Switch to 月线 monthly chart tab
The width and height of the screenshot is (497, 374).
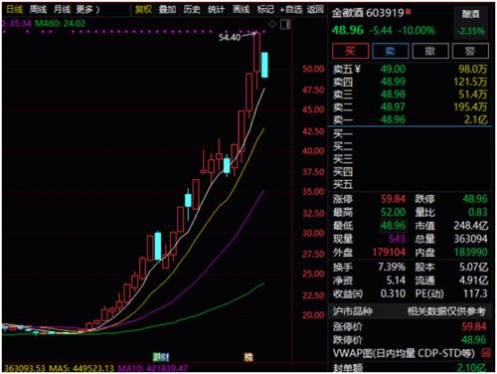(x=62, y=9)
